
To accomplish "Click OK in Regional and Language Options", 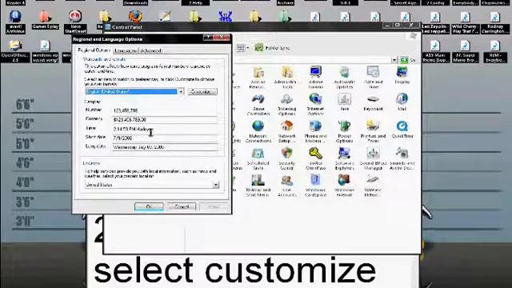I will click(149, 206).
